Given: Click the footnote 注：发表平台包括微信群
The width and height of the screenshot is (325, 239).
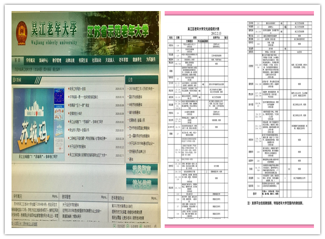Looking at the screenshot, I should (x=275, y=203).
